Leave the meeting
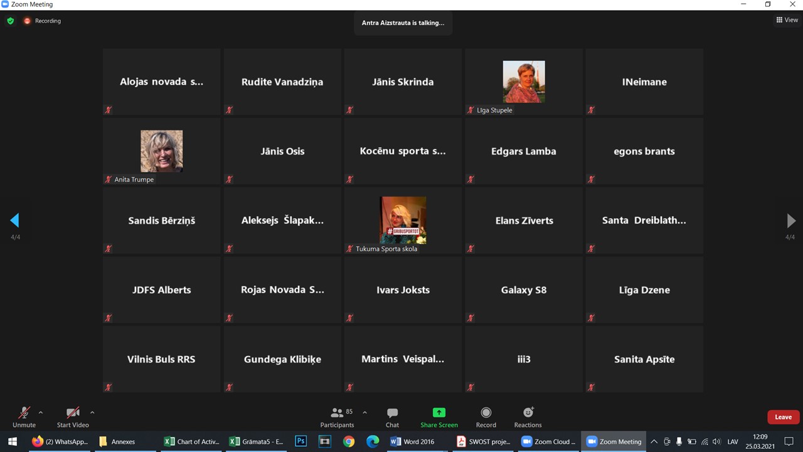 click(x=783, y=417)
